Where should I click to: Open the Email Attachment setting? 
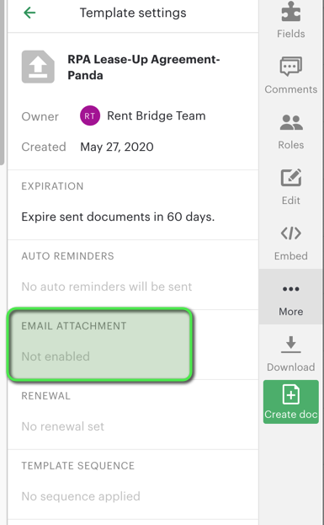click(x=100, y=345)
